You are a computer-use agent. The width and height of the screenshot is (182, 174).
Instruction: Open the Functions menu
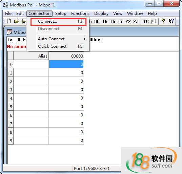pyautogui.click(x=80, y=14)
